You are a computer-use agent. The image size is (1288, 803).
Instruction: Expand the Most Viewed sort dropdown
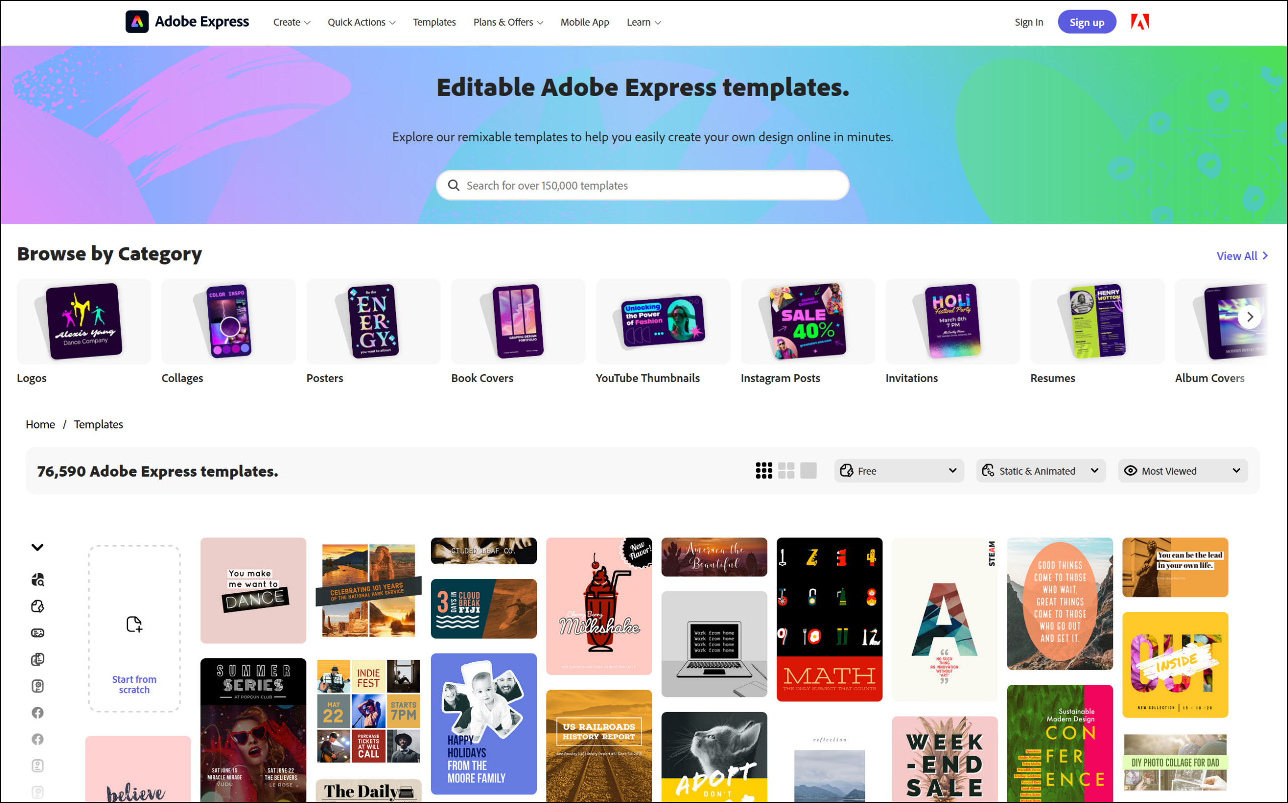click(x=1184, y=471)
